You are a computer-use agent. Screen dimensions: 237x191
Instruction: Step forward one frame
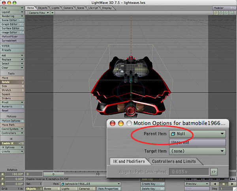click(x=214, y=179)
